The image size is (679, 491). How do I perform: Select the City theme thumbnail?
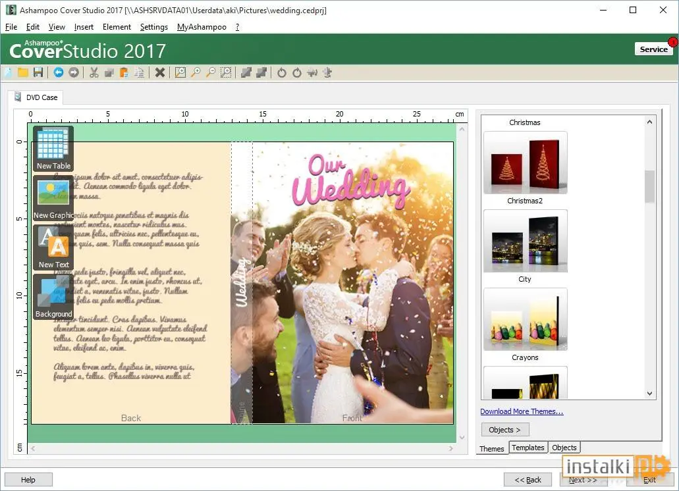[x=526, y=242]
